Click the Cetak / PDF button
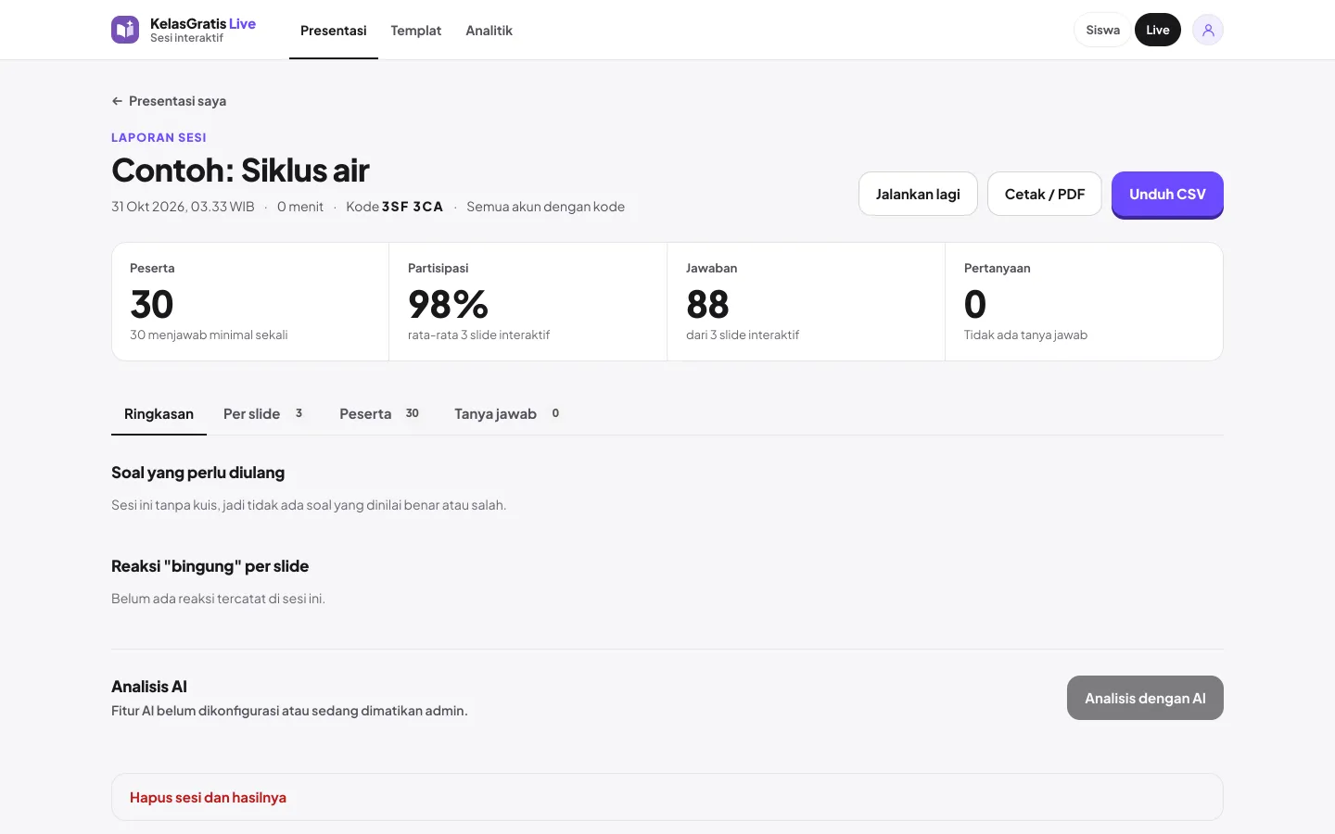The width and height of the screenshot is (1335, 834). (1045, 194)
